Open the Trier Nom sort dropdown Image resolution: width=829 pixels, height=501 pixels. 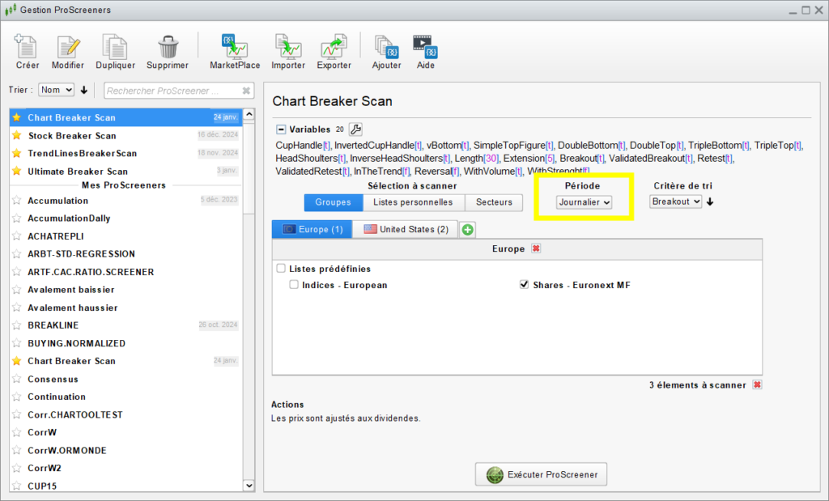point(56,90)
